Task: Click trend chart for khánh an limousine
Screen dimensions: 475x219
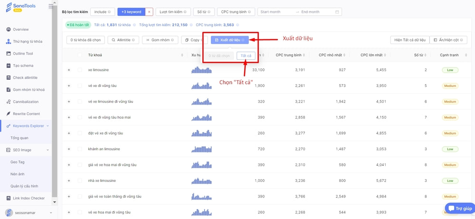Action: click(201, 149)
